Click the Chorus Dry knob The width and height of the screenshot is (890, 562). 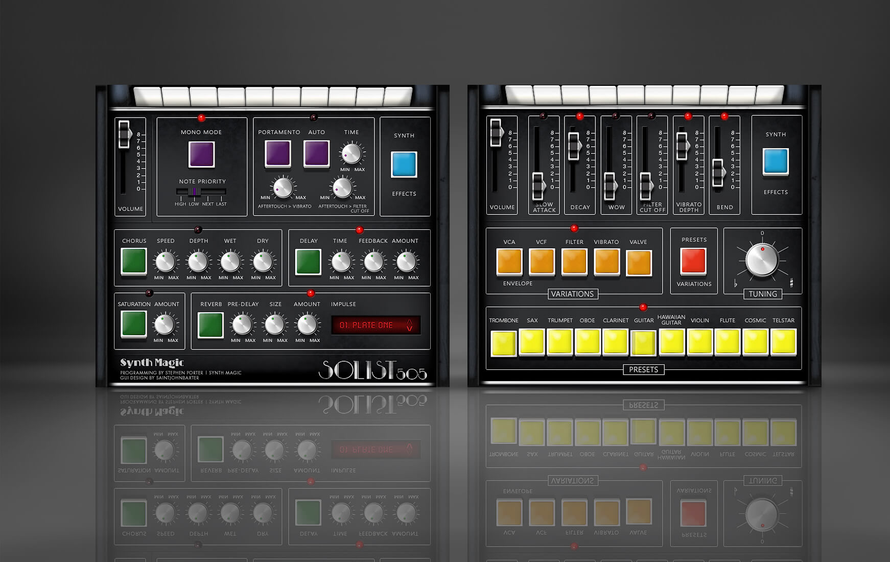click(x=263, y=262)
